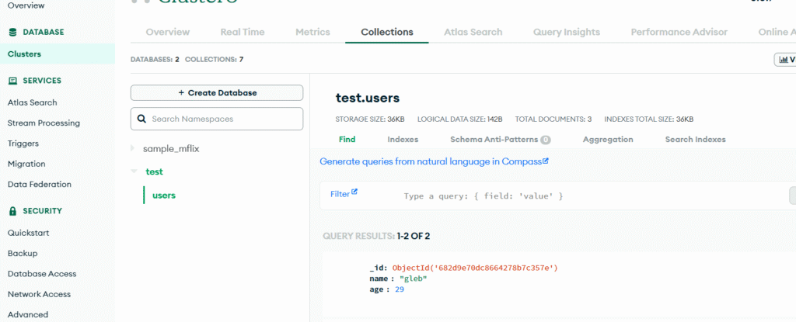
Task: Open Triggers in sidebar
Action: coord(23,144)
